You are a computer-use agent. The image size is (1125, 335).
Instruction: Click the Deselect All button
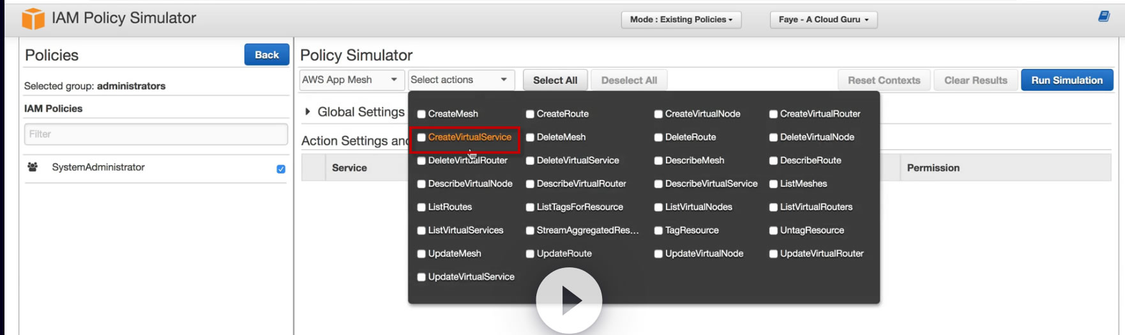click(x=629, y=80)
